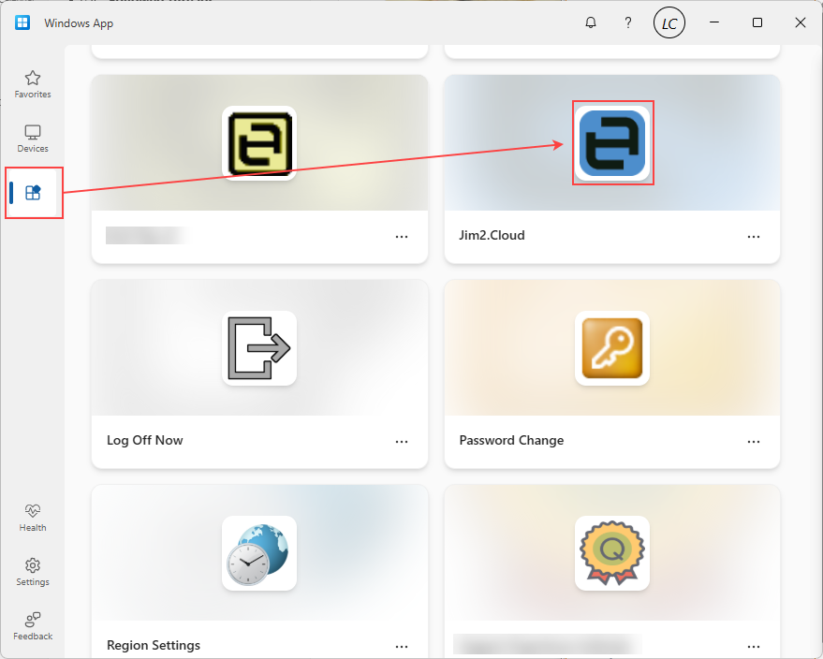Click the Password Change tile

612,374
